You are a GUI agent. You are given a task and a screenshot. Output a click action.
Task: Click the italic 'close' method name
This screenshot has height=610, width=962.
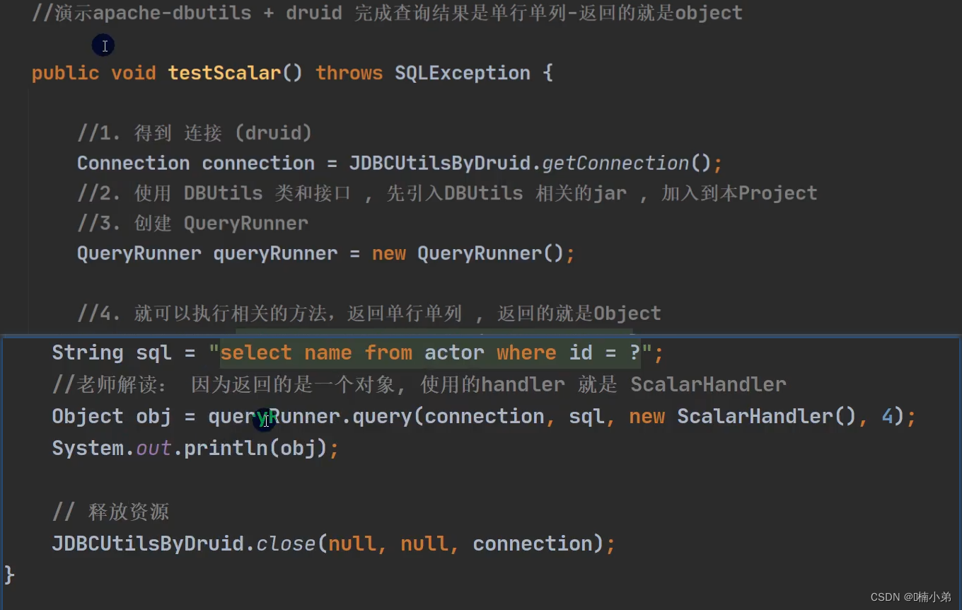point(286,543)
